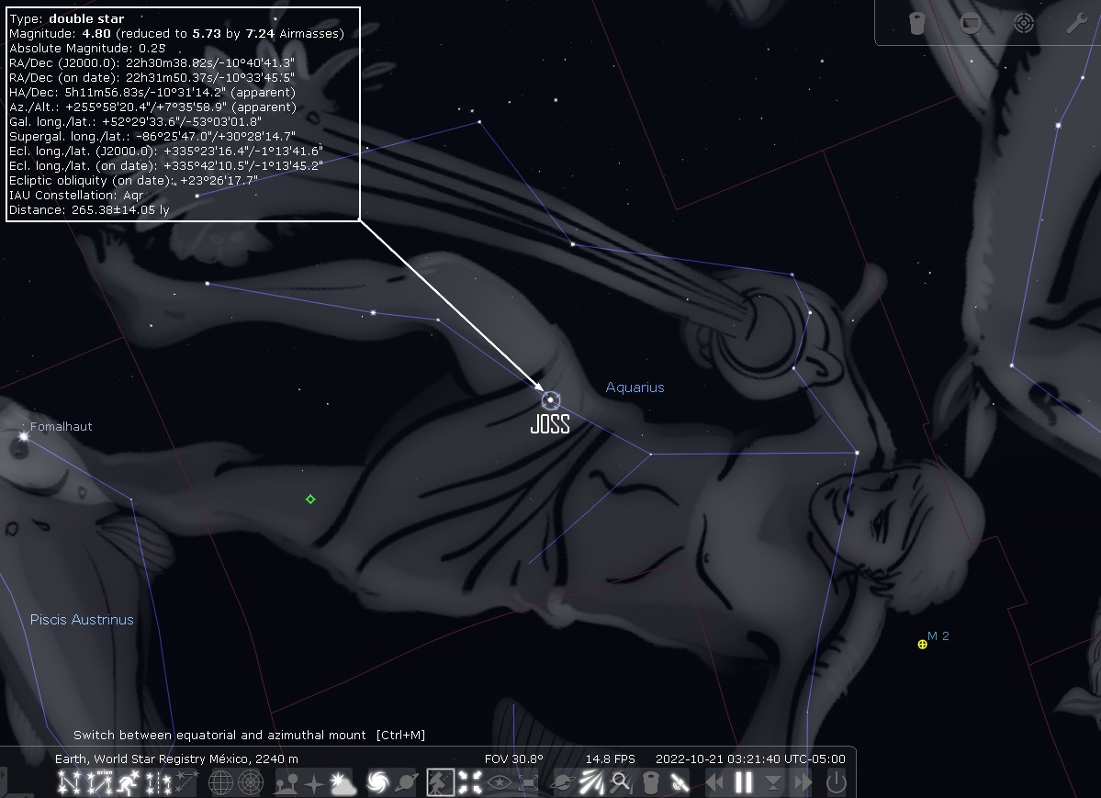Screen dimensions: 1101x798
Task: Toggle full-screen mode icon
Action: (x=529, y=782)
